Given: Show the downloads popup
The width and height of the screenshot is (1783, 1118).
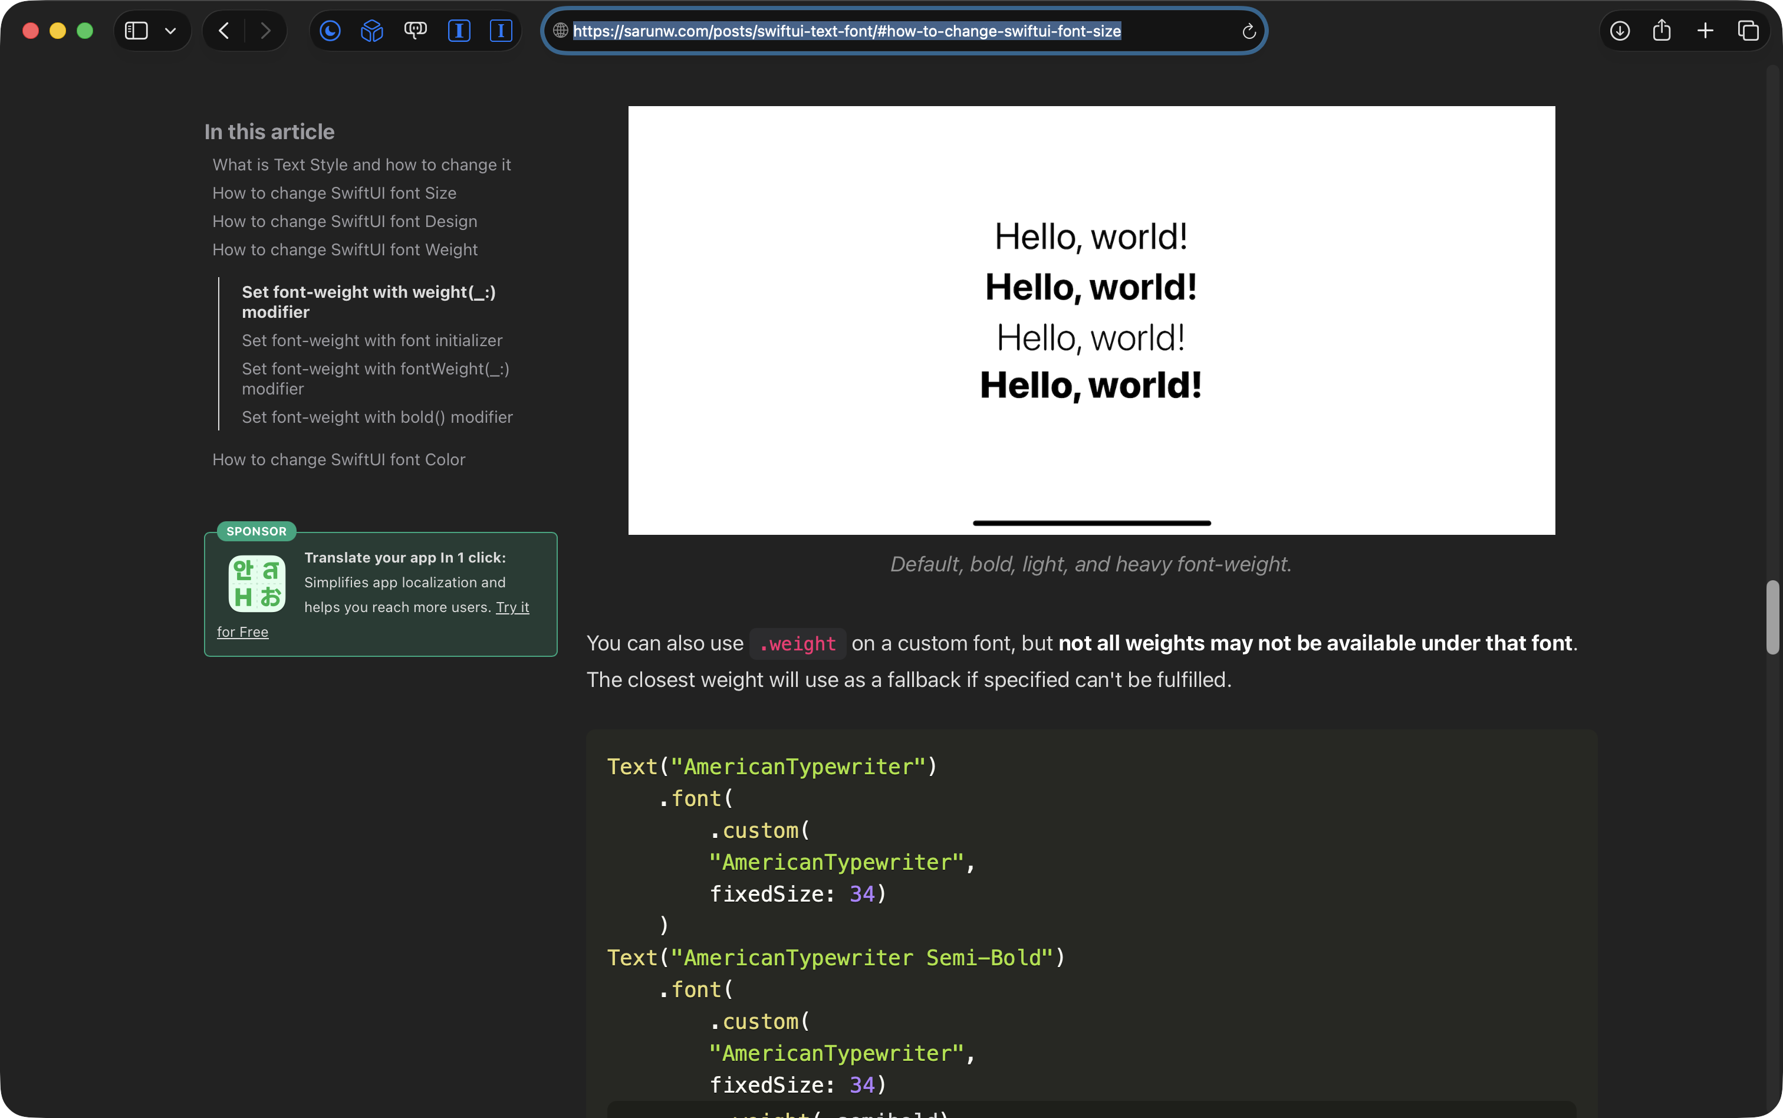Looking at the screenshot, I should coord(1620,30).
